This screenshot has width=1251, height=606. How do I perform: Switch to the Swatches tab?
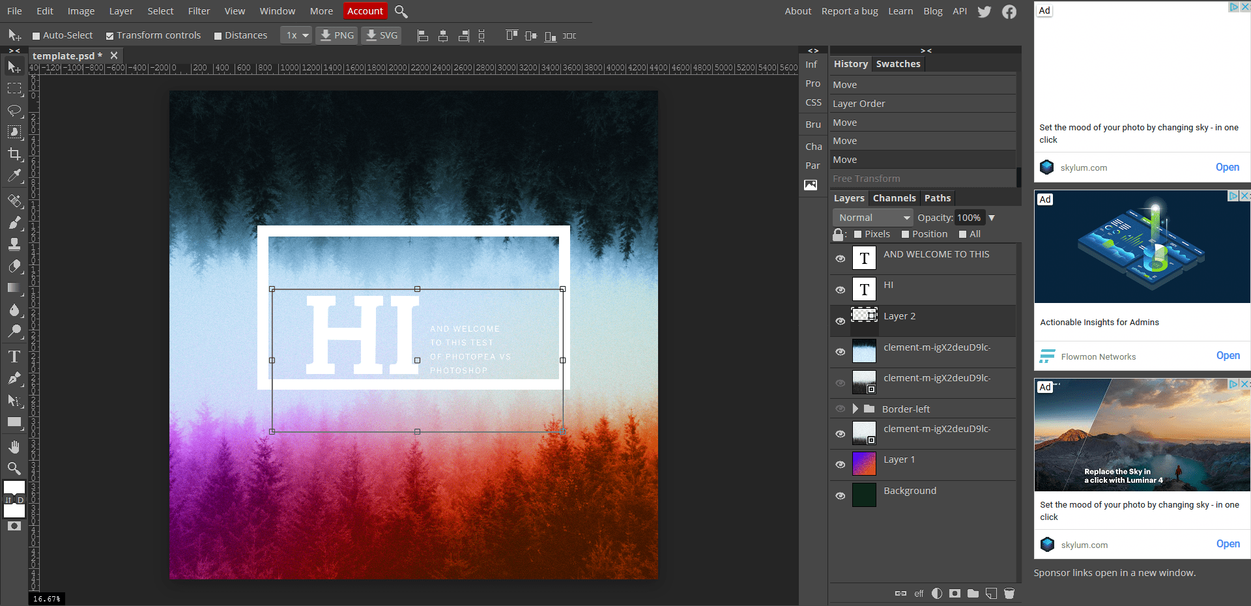point(898,64)
